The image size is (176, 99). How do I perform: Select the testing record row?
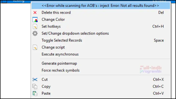[x=16, y=1]
